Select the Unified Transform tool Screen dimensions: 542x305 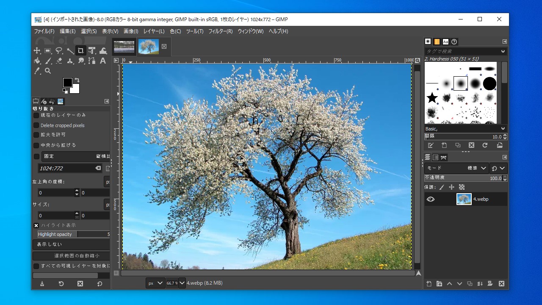pos(91,51)
